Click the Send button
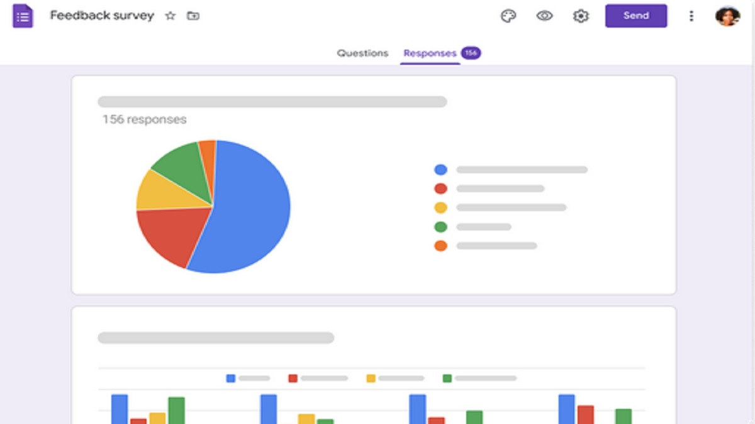The width and height of the screenshot is (755, 424). [x=636, y=16]
